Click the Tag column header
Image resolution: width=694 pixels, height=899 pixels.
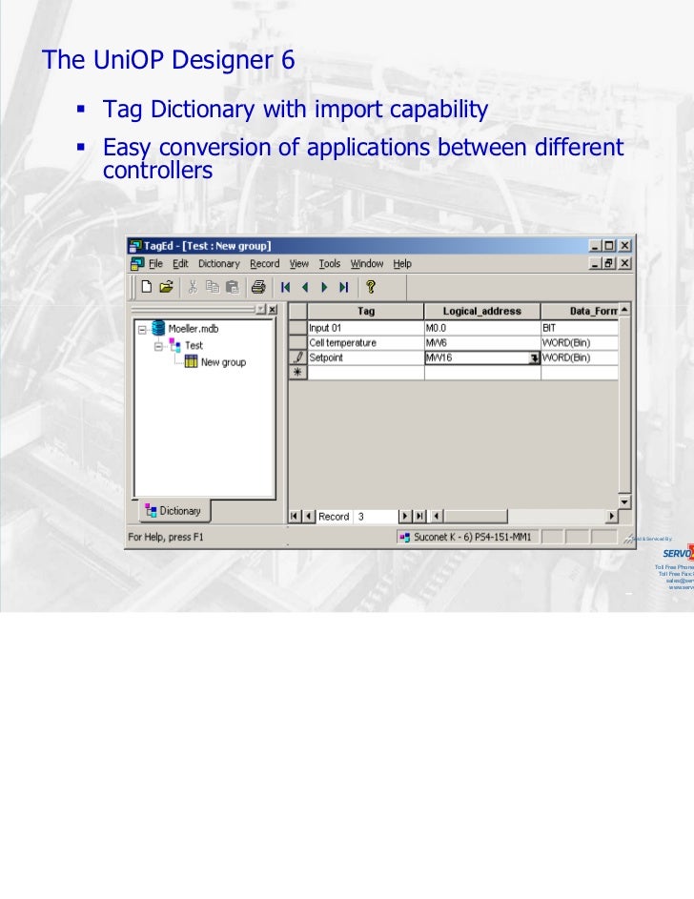pos(366,312)
